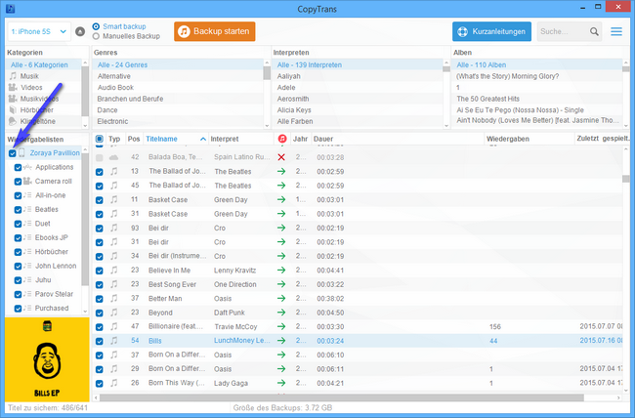Select the Smart backup radio option

96,26
